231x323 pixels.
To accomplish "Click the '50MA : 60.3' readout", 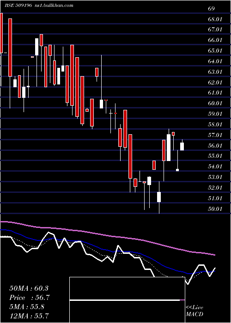I will click(x=29, y=288).
